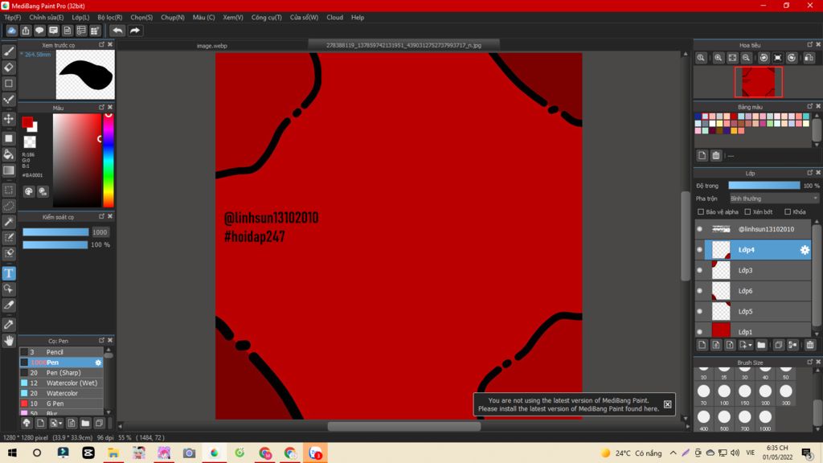The width and height of the screenshot is (823, 463).
Task: Select the Pencil brush
Action: 61,352
